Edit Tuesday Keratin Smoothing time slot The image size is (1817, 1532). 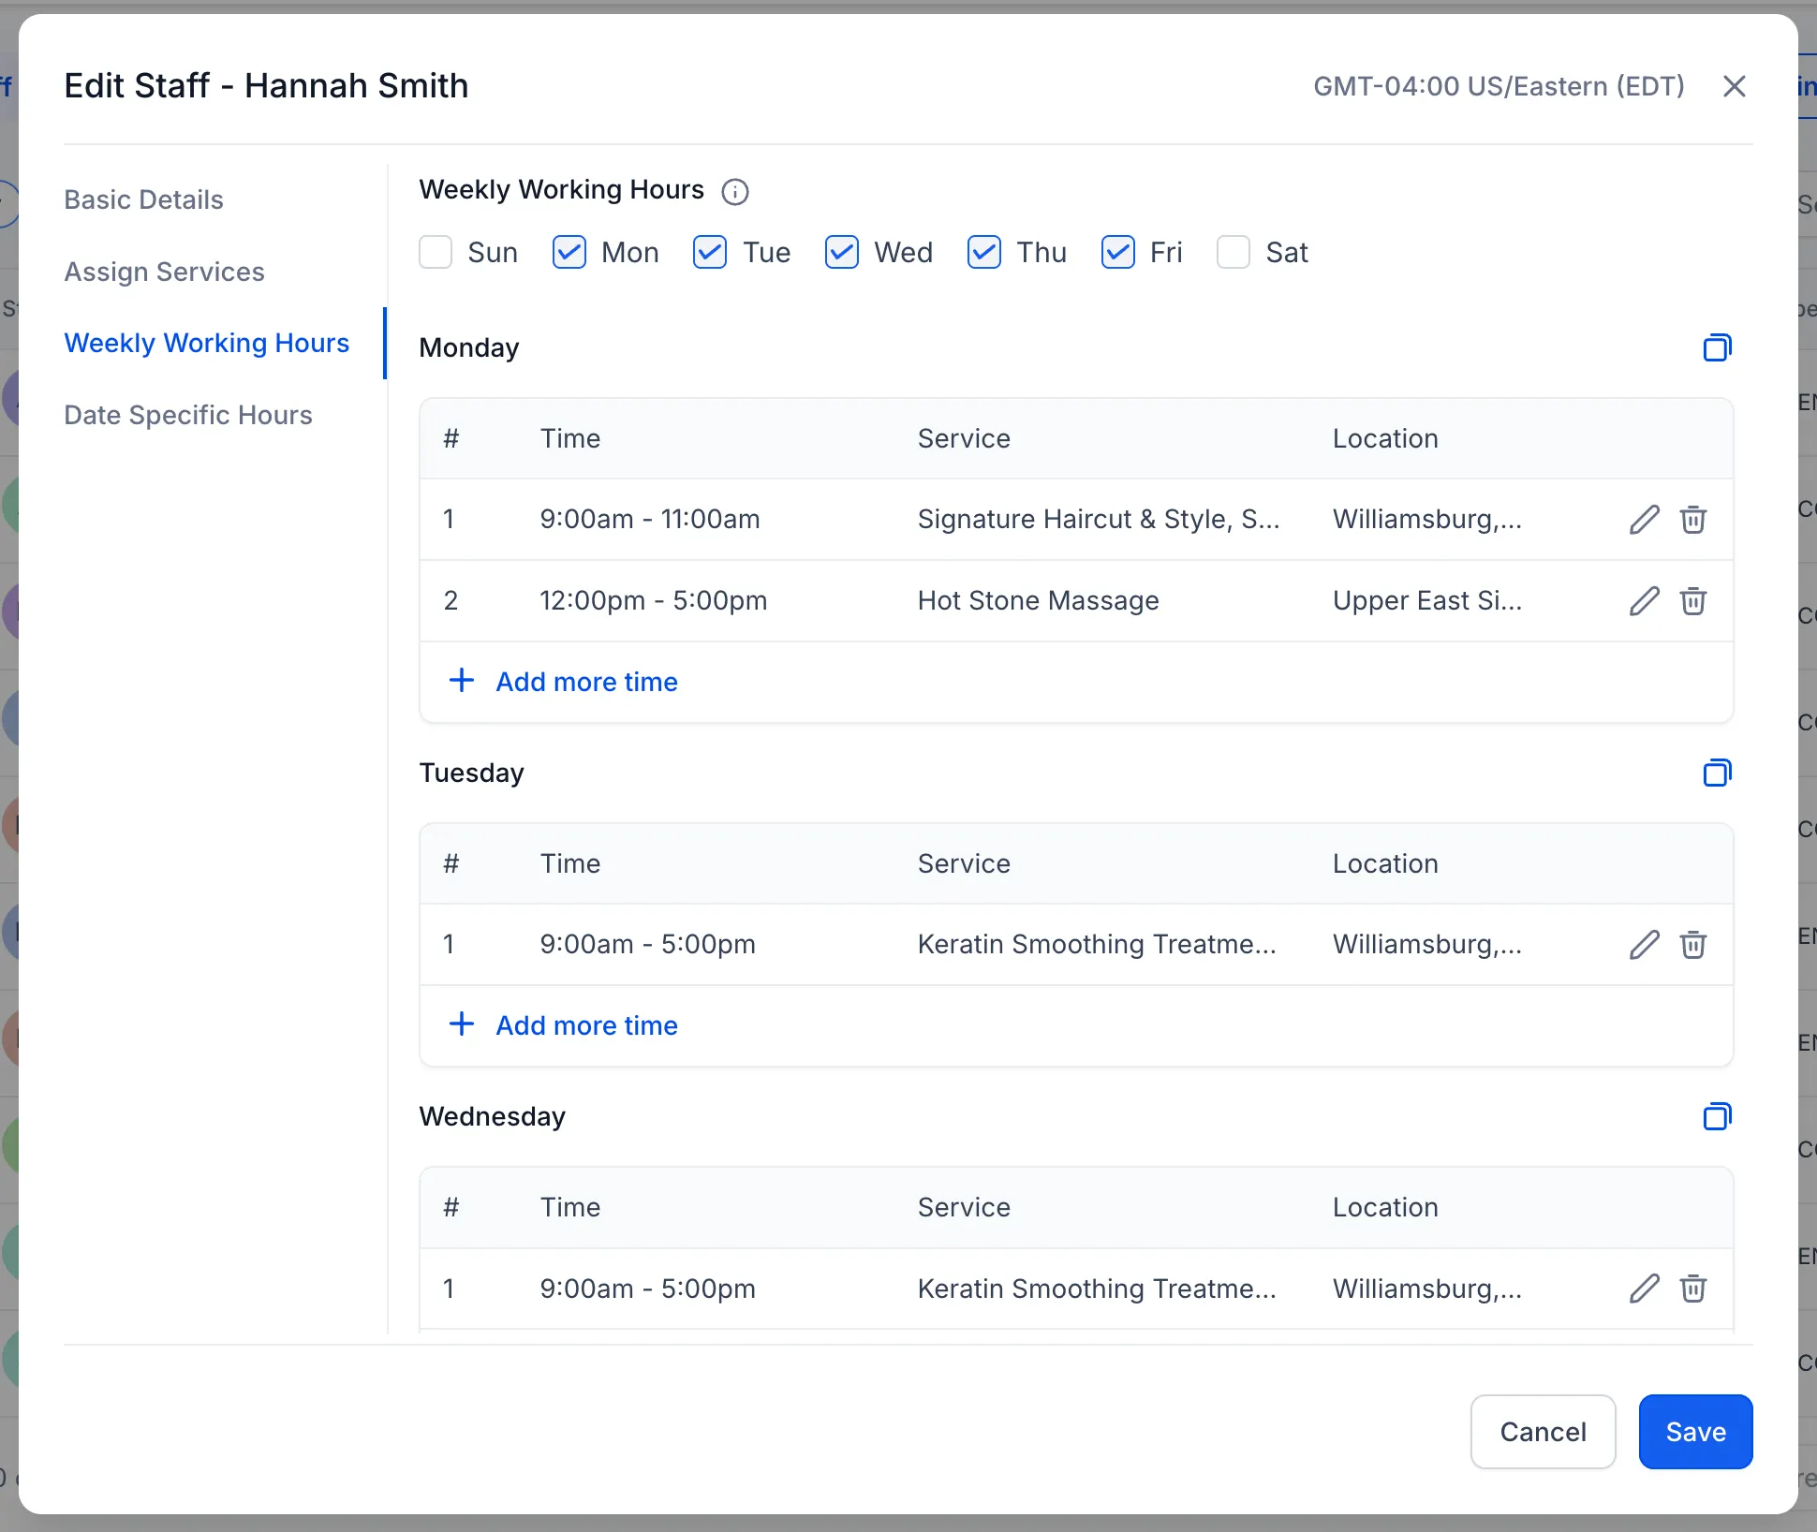1644,945
